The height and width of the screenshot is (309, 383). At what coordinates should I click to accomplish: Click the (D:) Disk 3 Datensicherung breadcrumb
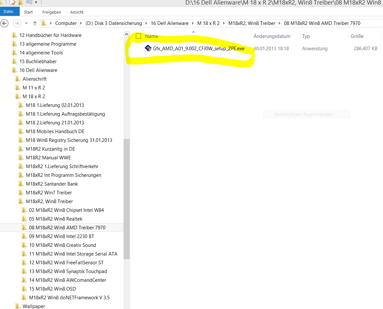coord(114,23)
